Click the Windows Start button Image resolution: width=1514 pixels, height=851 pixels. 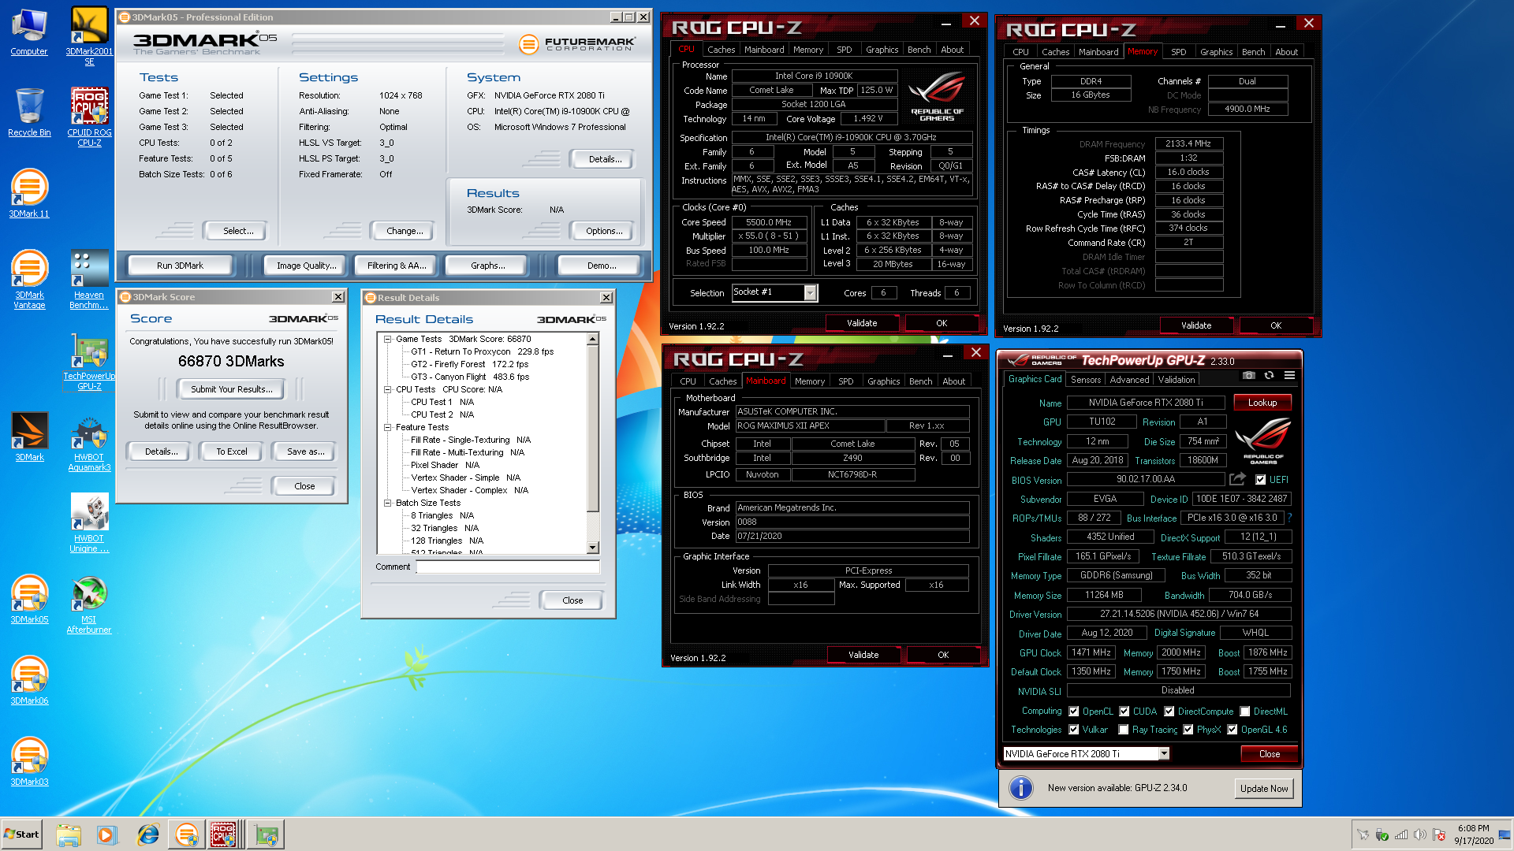[22, 834]
